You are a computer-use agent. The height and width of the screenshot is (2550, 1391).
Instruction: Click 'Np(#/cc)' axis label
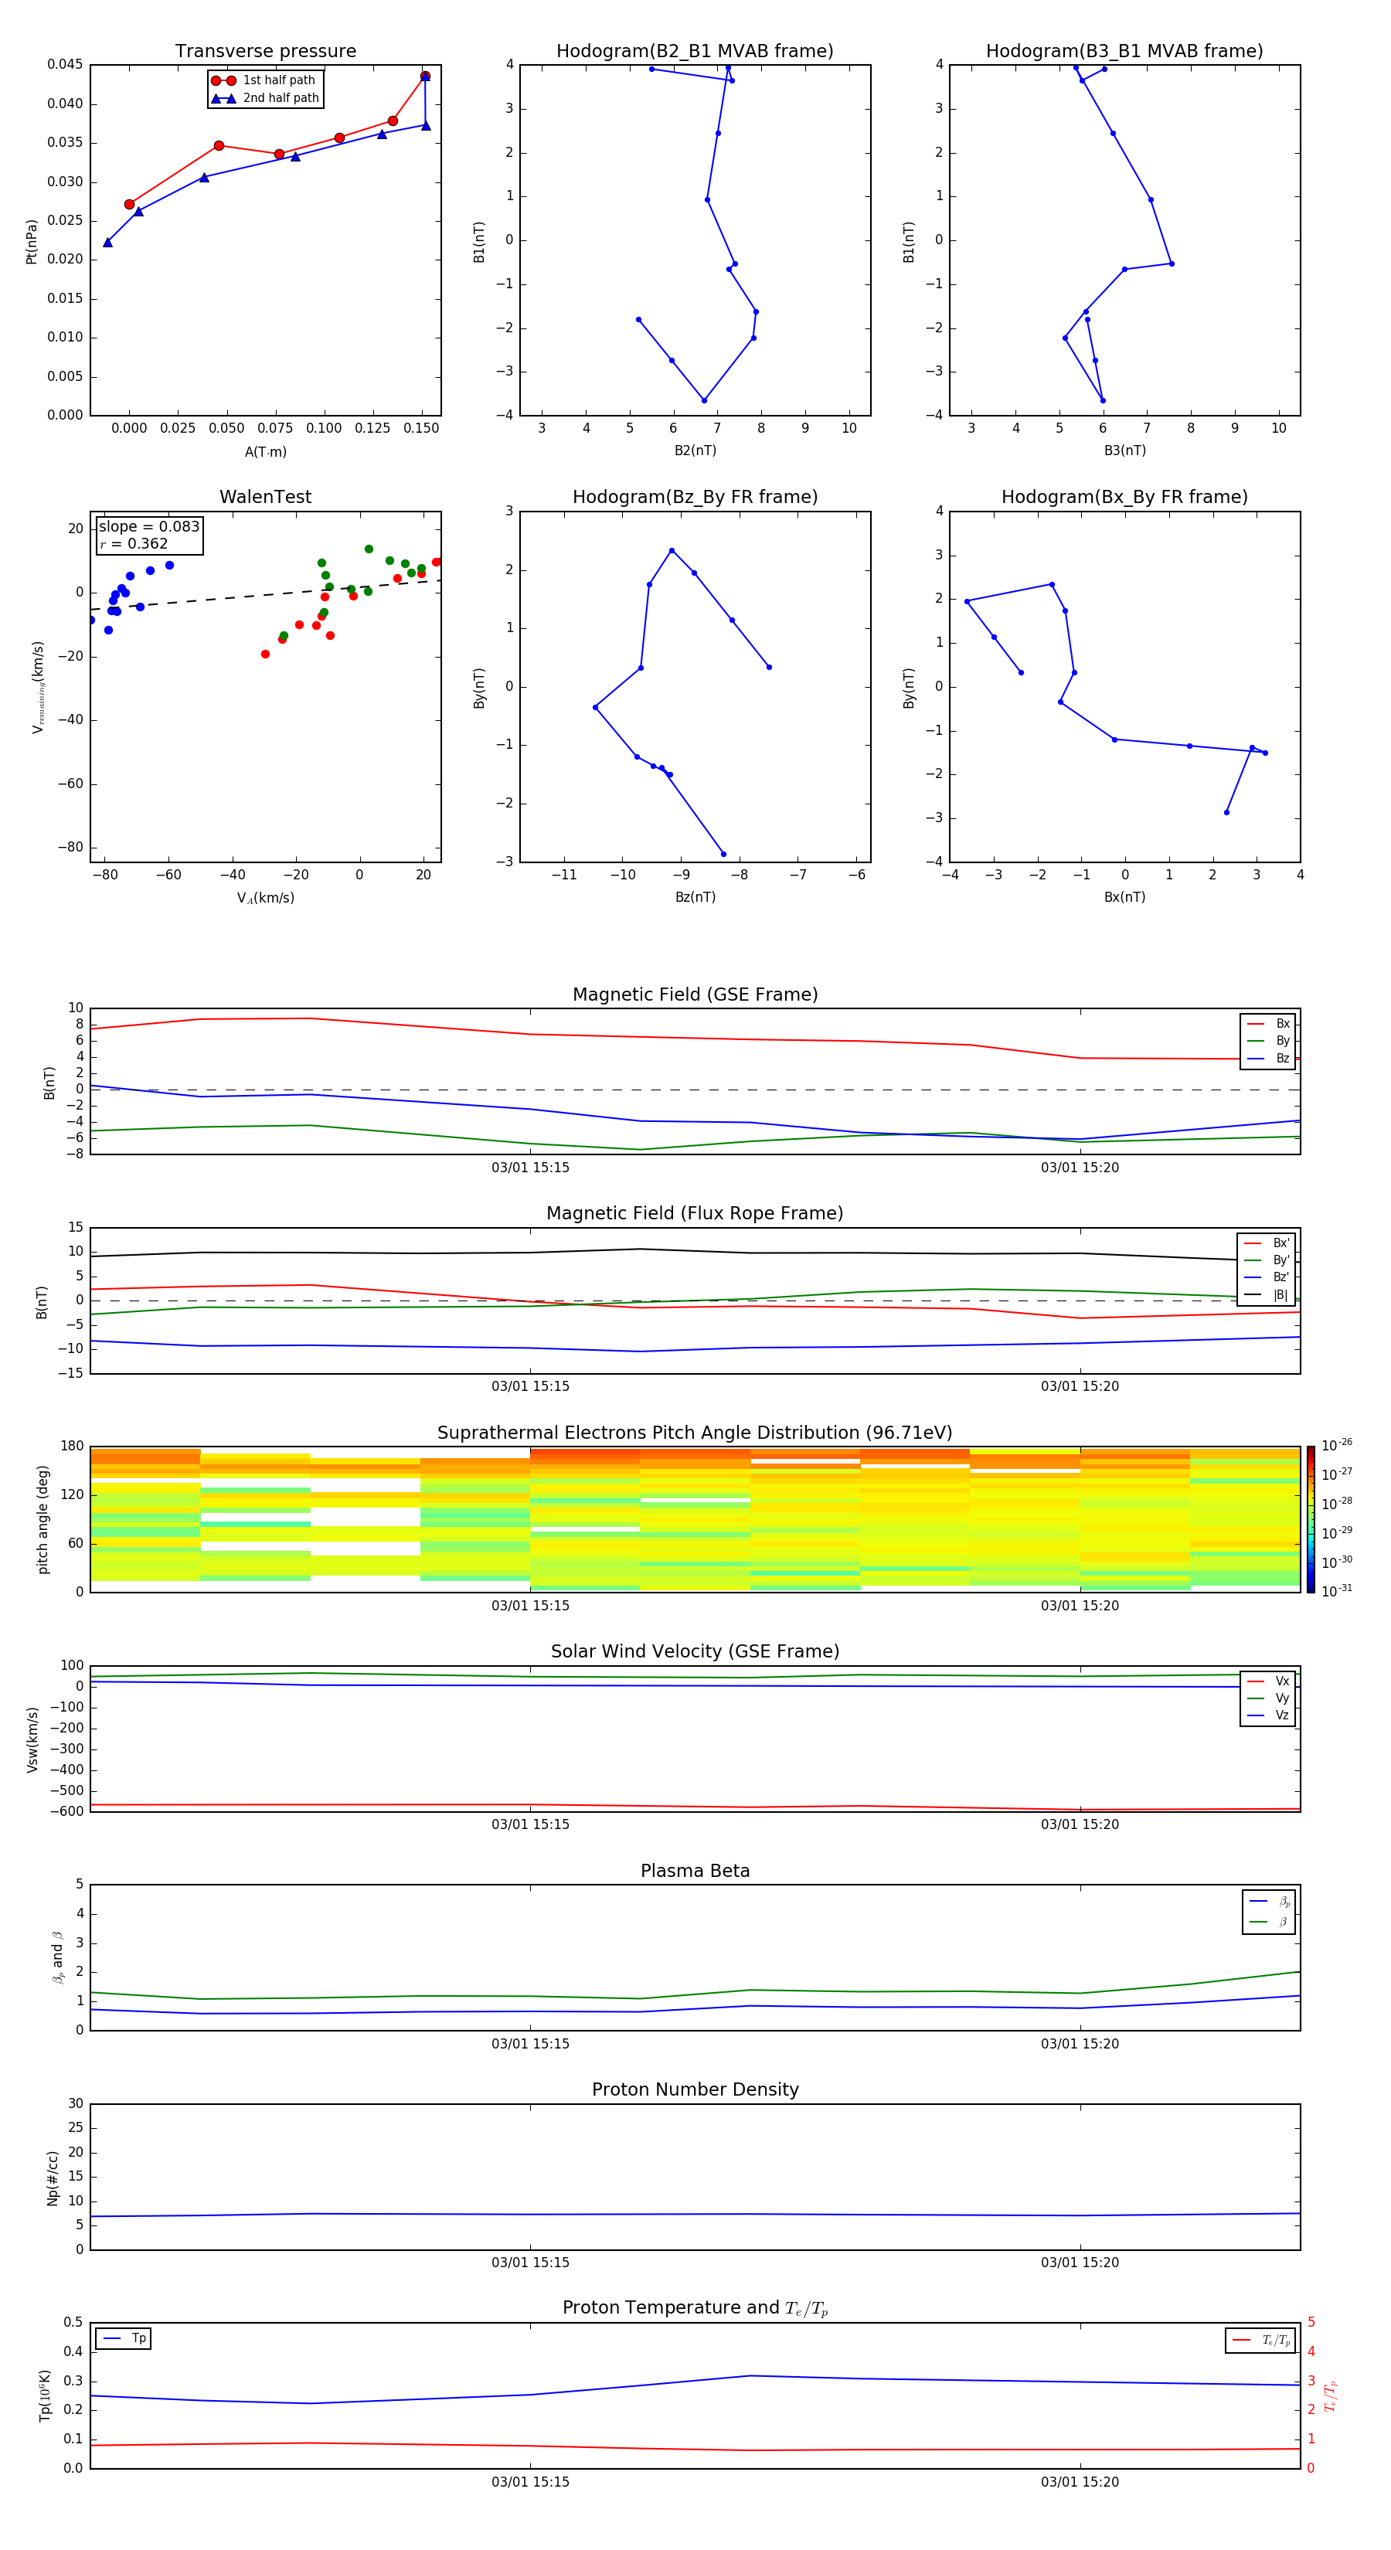53,2178
